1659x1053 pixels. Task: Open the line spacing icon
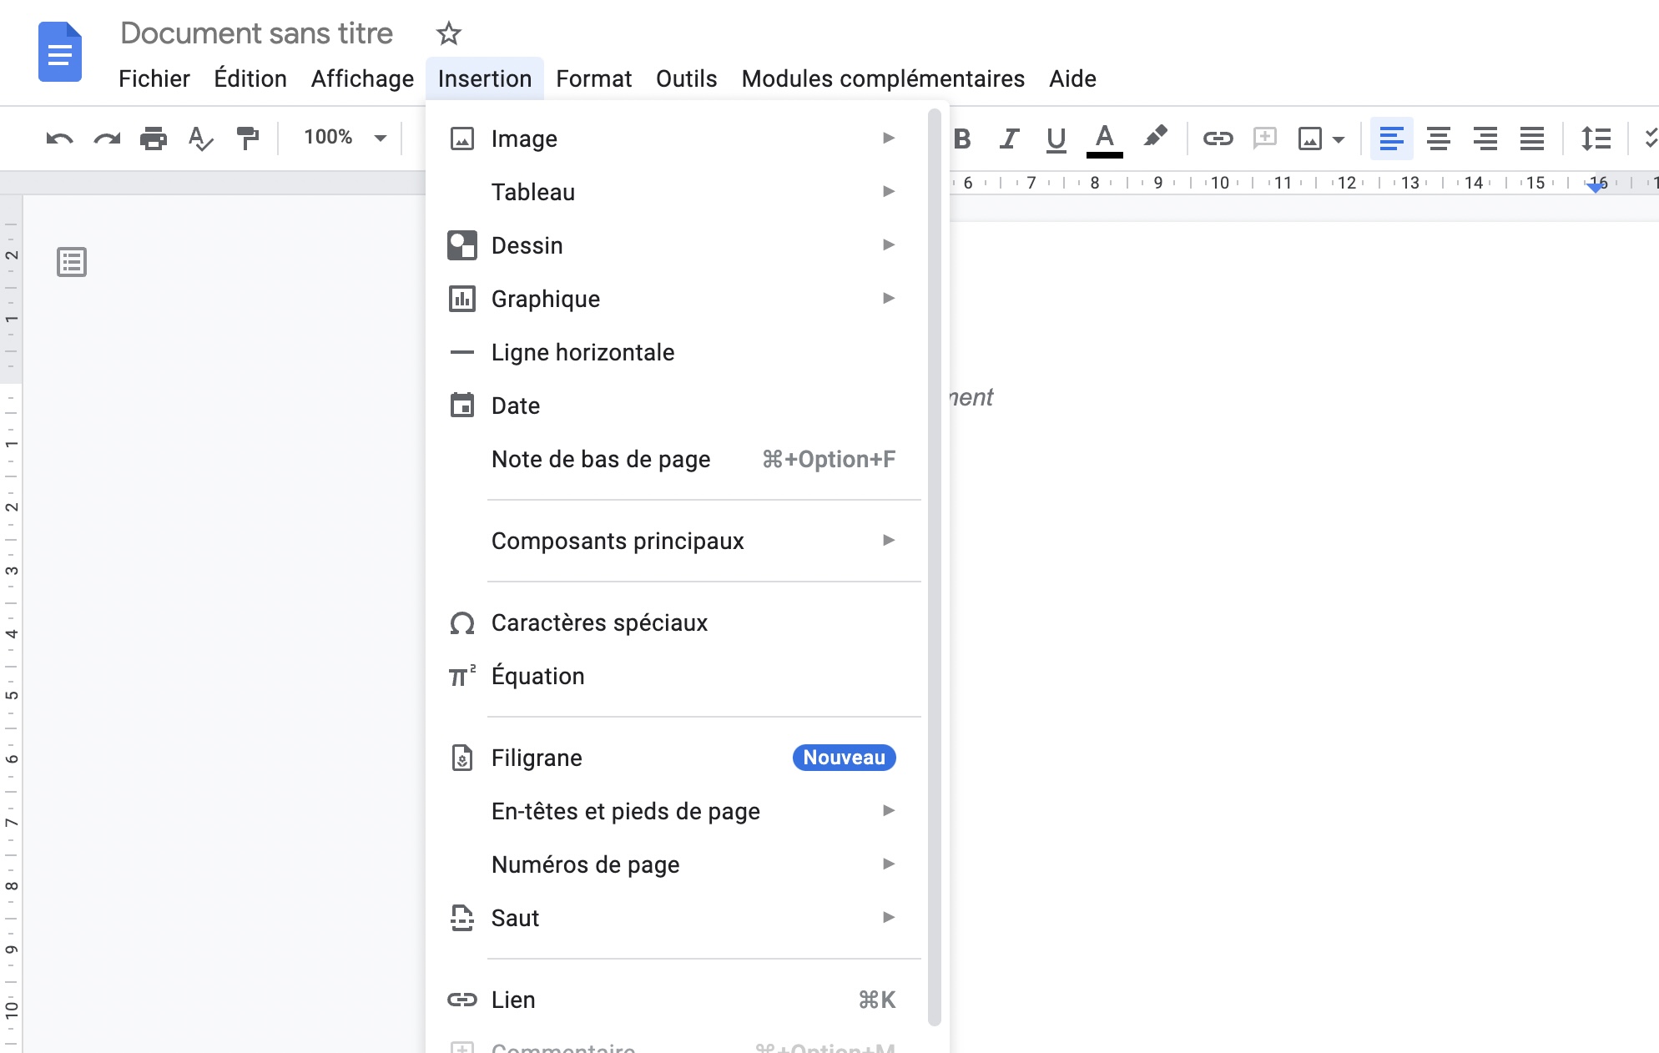pyautogui.click(x=1596, y=139)
